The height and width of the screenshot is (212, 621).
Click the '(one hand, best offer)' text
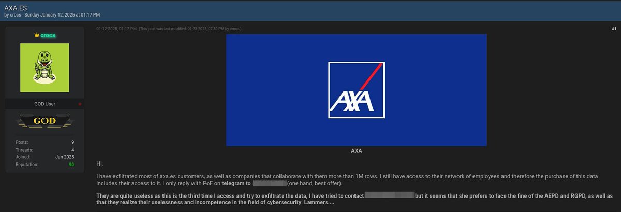coord(315,183)
